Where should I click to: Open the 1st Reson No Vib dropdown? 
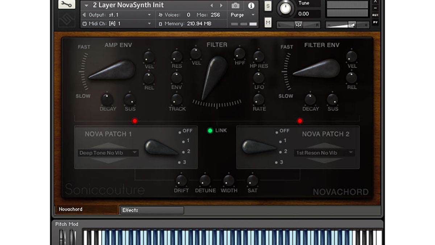324,153
